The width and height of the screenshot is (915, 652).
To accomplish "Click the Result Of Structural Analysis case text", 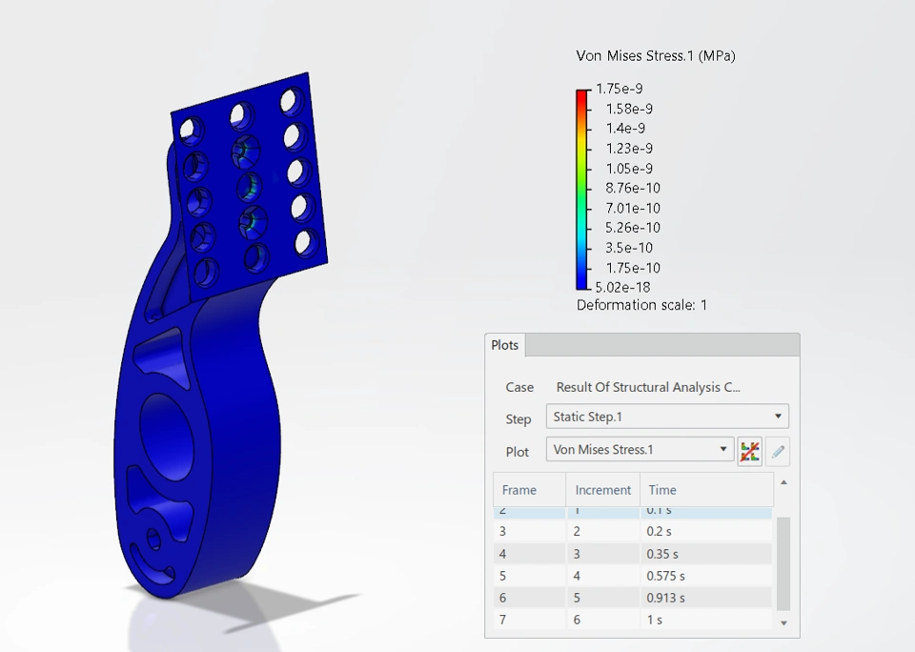I will point(648,387).
